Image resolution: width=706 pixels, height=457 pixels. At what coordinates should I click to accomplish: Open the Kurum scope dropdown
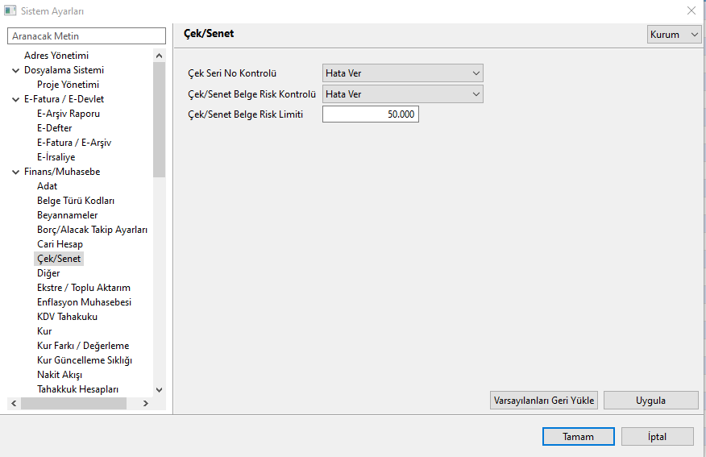pyautogui.click(x=675, y=35)
